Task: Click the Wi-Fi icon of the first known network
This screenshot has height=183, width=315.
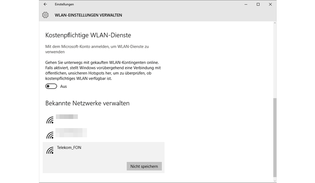Action: tap(50, 120)
